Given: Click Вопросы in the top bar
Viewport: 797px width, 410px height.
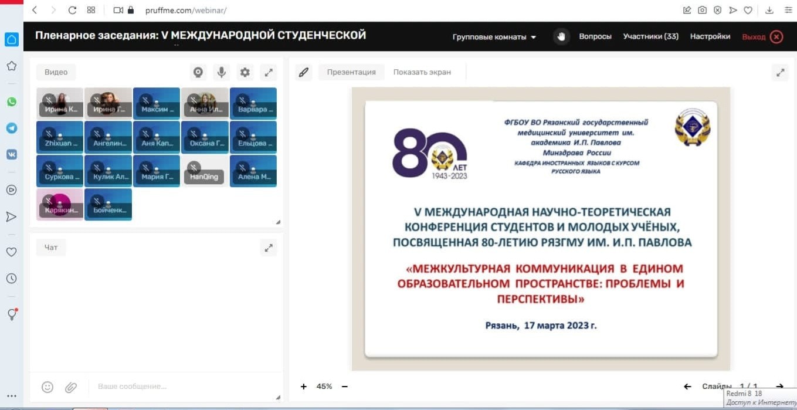Looking at the screenshot, I should coord(595,36).
